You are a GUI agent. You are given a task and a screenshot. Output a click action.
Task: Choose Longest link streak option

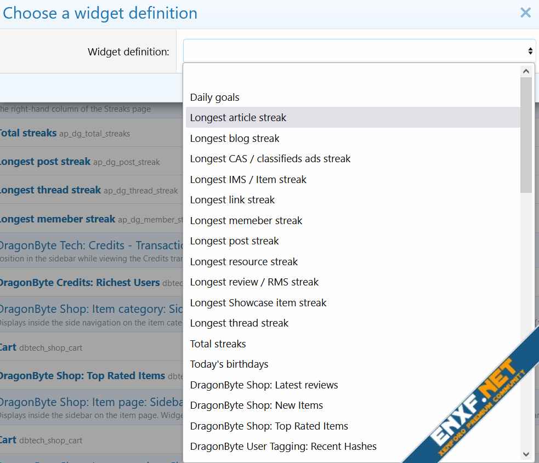(x=232, y=200)
